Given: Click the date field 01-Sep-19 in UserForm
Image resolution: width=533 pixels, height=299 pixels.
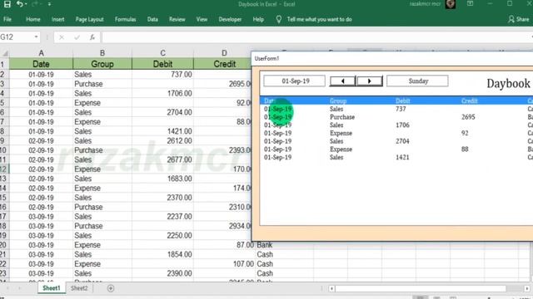Looking at the screenshot, I should (294, 81).
